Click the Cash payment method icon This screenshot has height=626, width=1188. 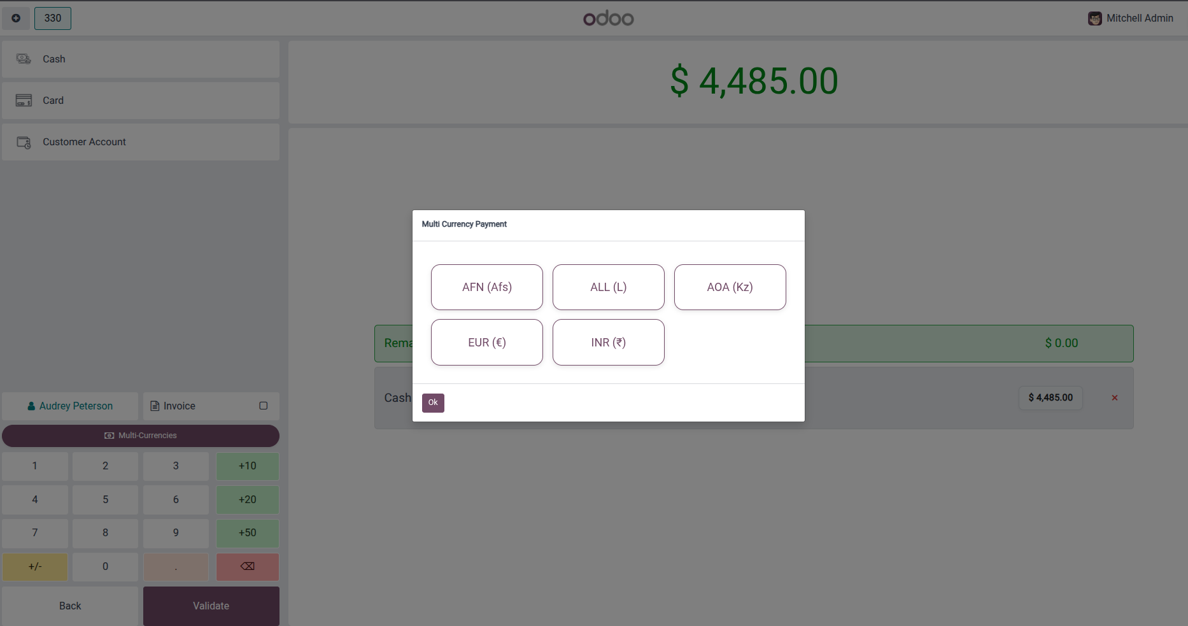(24, 59)
